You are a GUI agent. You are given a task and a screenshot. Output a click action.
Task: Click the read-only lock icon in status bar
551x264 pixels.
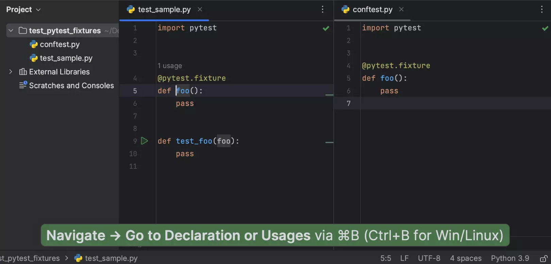(x=544, y=259)
